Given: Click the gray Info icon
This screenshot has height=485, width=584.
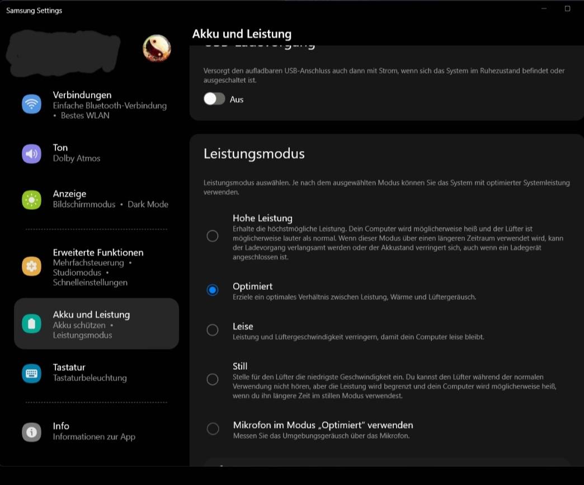Looking at the screenshot, I should [x=31, y=431].
